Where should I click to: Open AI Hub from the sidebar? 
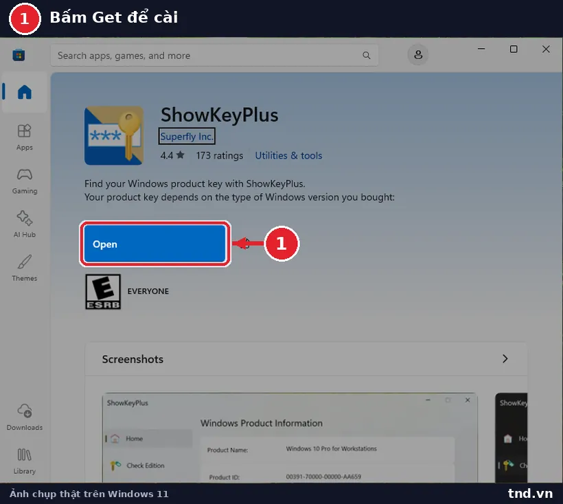25,225
